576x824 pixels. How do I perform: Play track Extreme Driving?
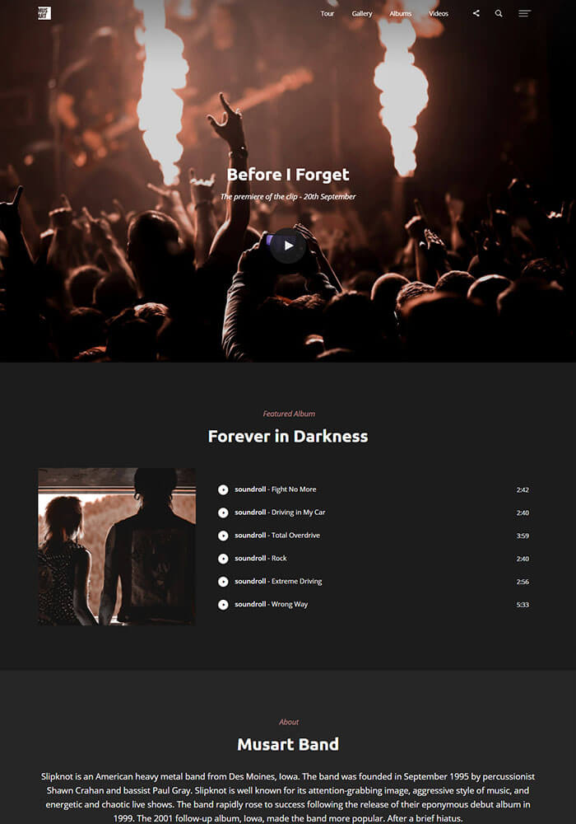pos(223,582)
